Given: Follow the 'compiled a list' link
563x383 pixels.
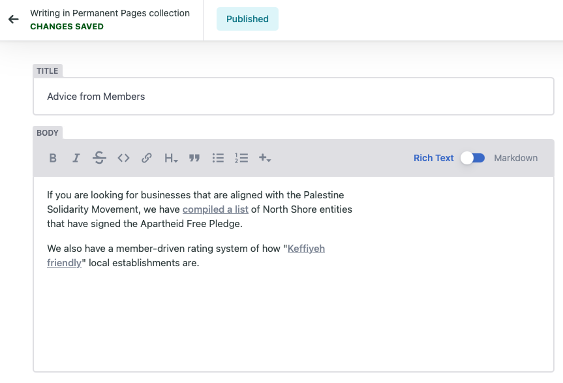Looking at the screenshot, I should 215,209.
